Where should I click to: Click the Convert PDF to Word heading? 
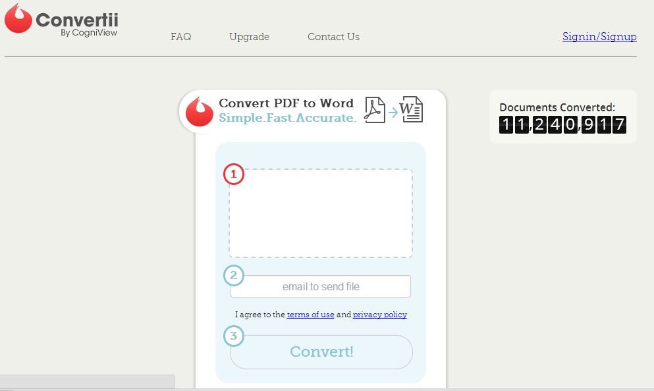pyautogui.click(x=286, y=103)
